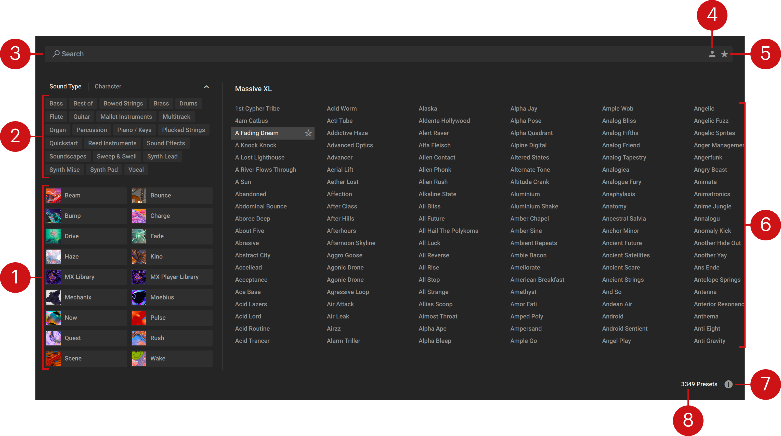781x436 pixels.
Task: Select the Now expansion
Action: [86, 318]
